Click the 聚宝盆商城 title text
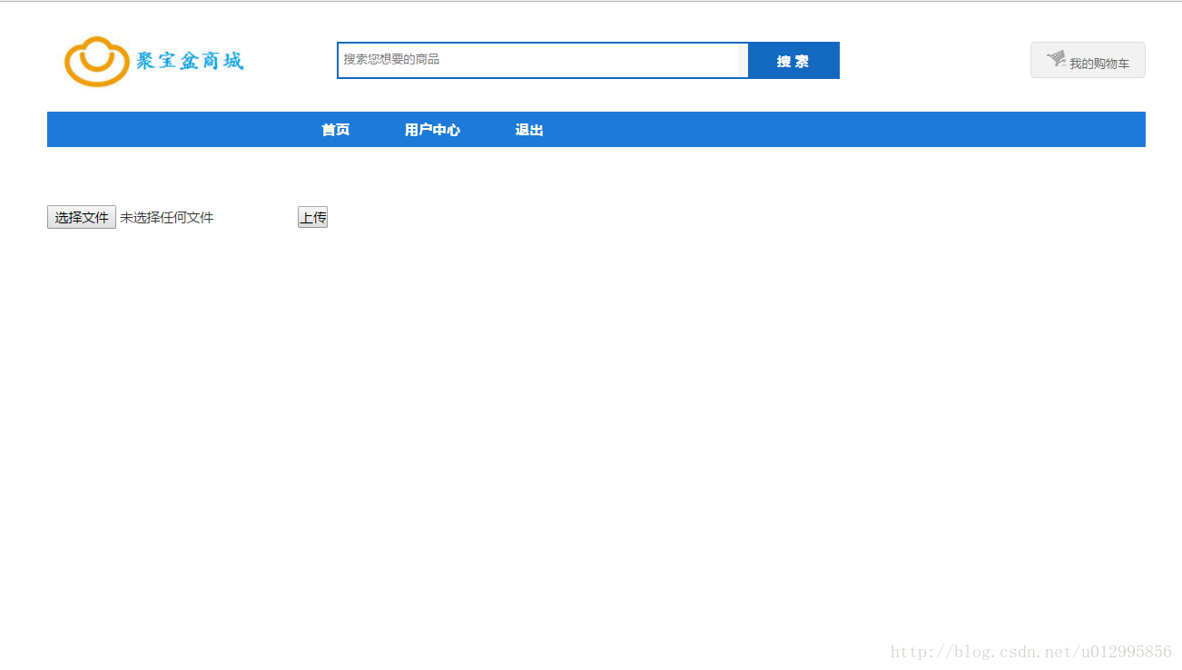Viewport: 1182px width, 670px height. pyautogui.click(x=190, y=61)
